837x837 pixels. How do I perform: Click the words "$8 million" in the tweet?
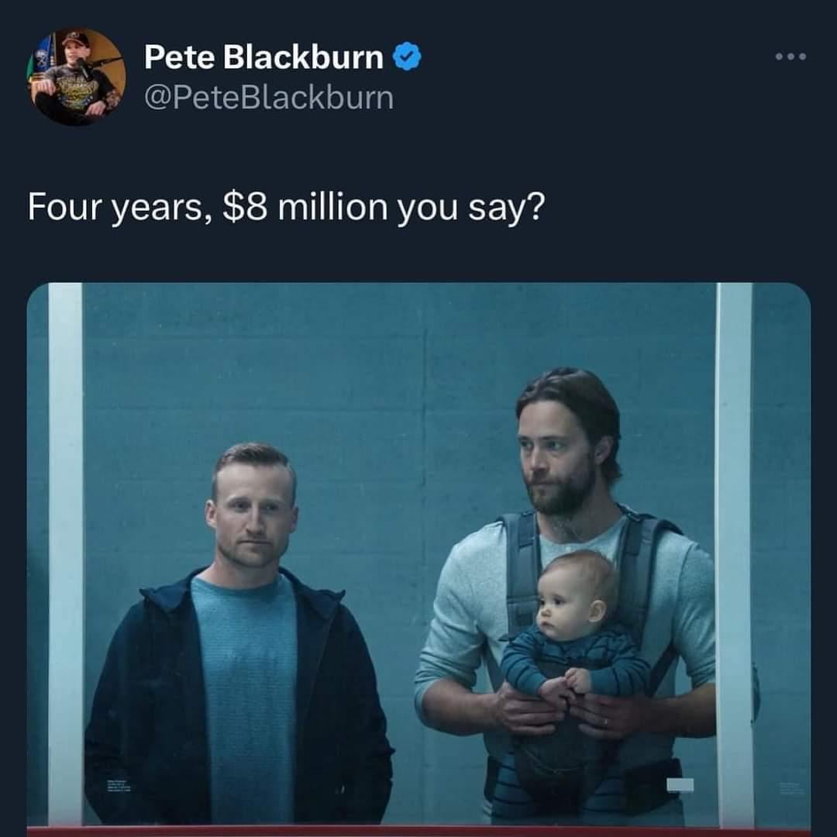(x=305, y=207)
